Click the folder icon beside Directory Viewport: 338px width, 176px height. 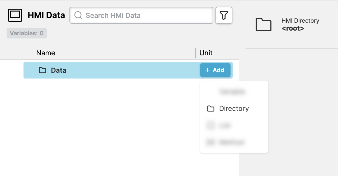210,109
